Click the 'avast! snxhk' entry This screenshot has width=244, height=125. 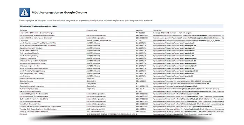[x=25, y=76]
